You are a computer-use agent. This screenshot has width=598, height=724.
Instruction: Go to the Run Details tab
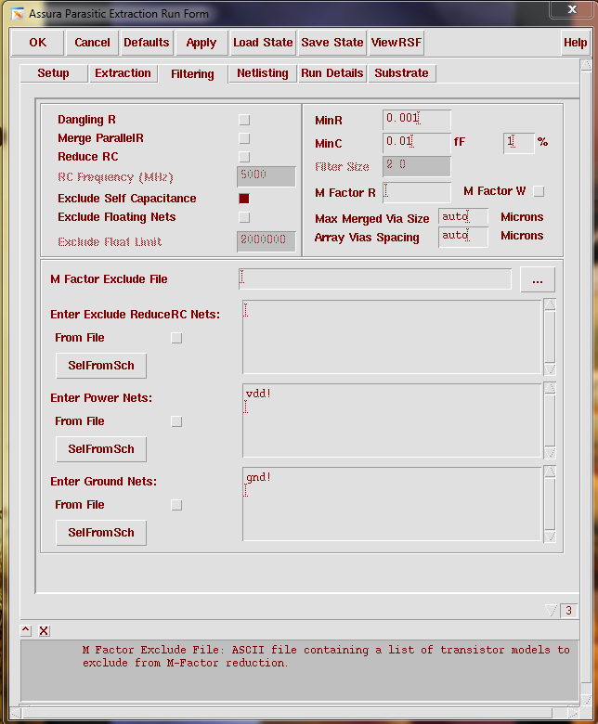click(x=332, y=73)
